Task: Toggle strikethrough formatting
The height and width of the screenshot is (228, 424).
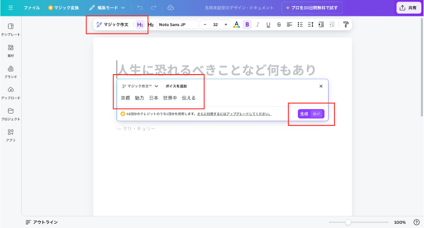Action: click(x=279, y=24)
